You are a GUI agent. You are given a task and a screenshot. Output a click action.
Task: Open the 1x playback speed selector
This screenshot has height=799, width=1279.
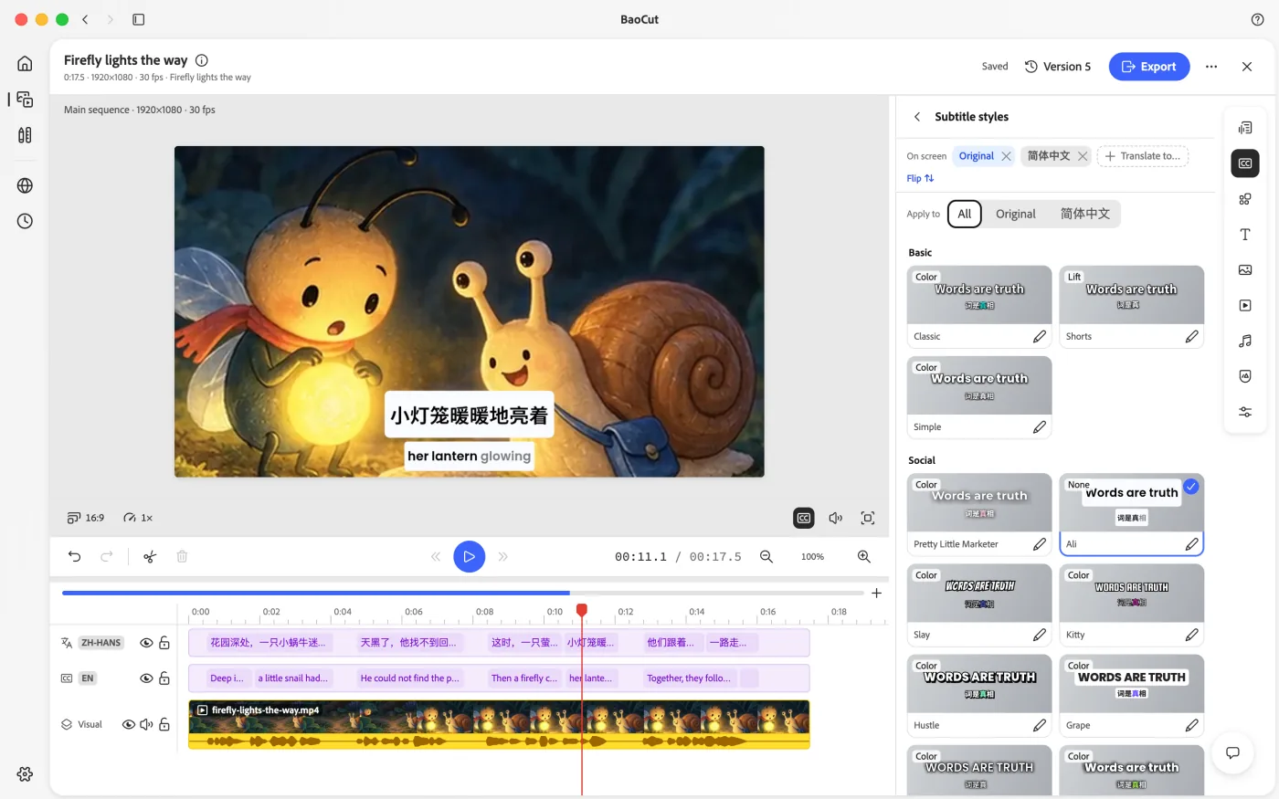(138, 518)
